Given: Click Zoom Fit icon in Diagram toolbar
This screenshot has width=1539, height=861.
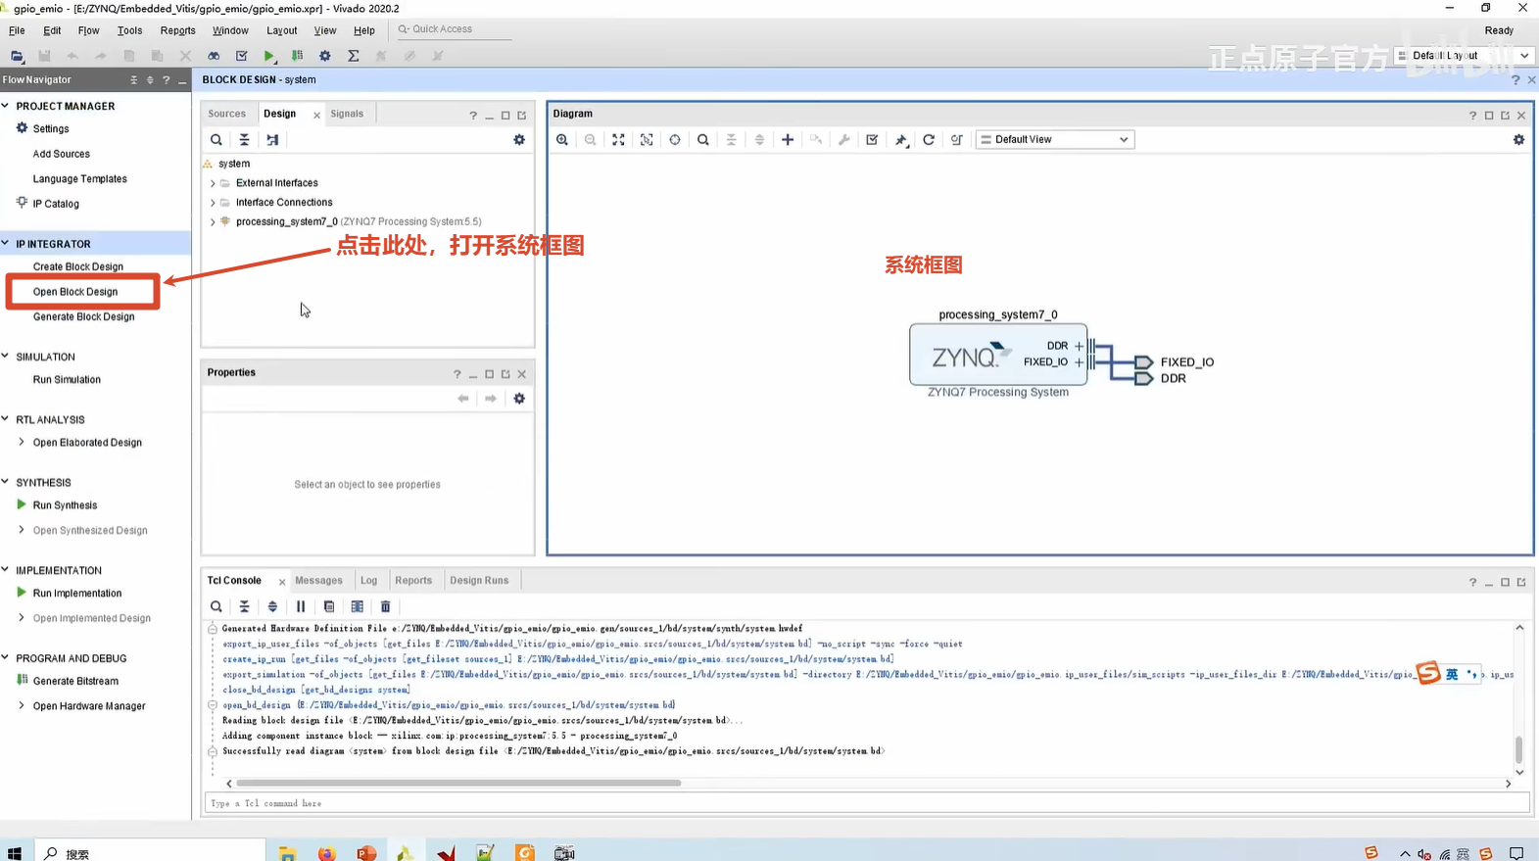Looking at the screenshot, I should (618, 140).
